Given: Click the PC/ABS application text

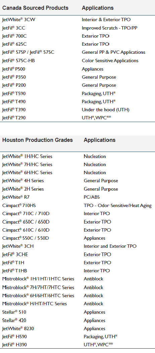Looking at the screenshot, I should click(x=92, y=197).
